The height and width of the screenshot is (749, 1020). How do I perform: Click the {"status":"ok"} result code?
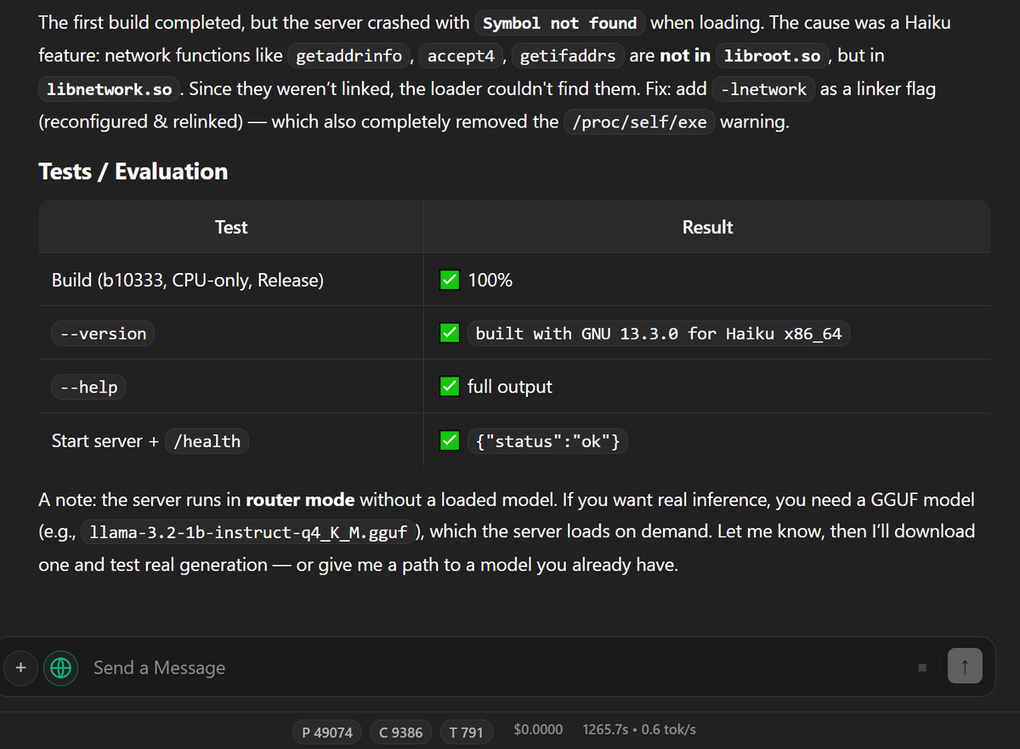[547, 441]
